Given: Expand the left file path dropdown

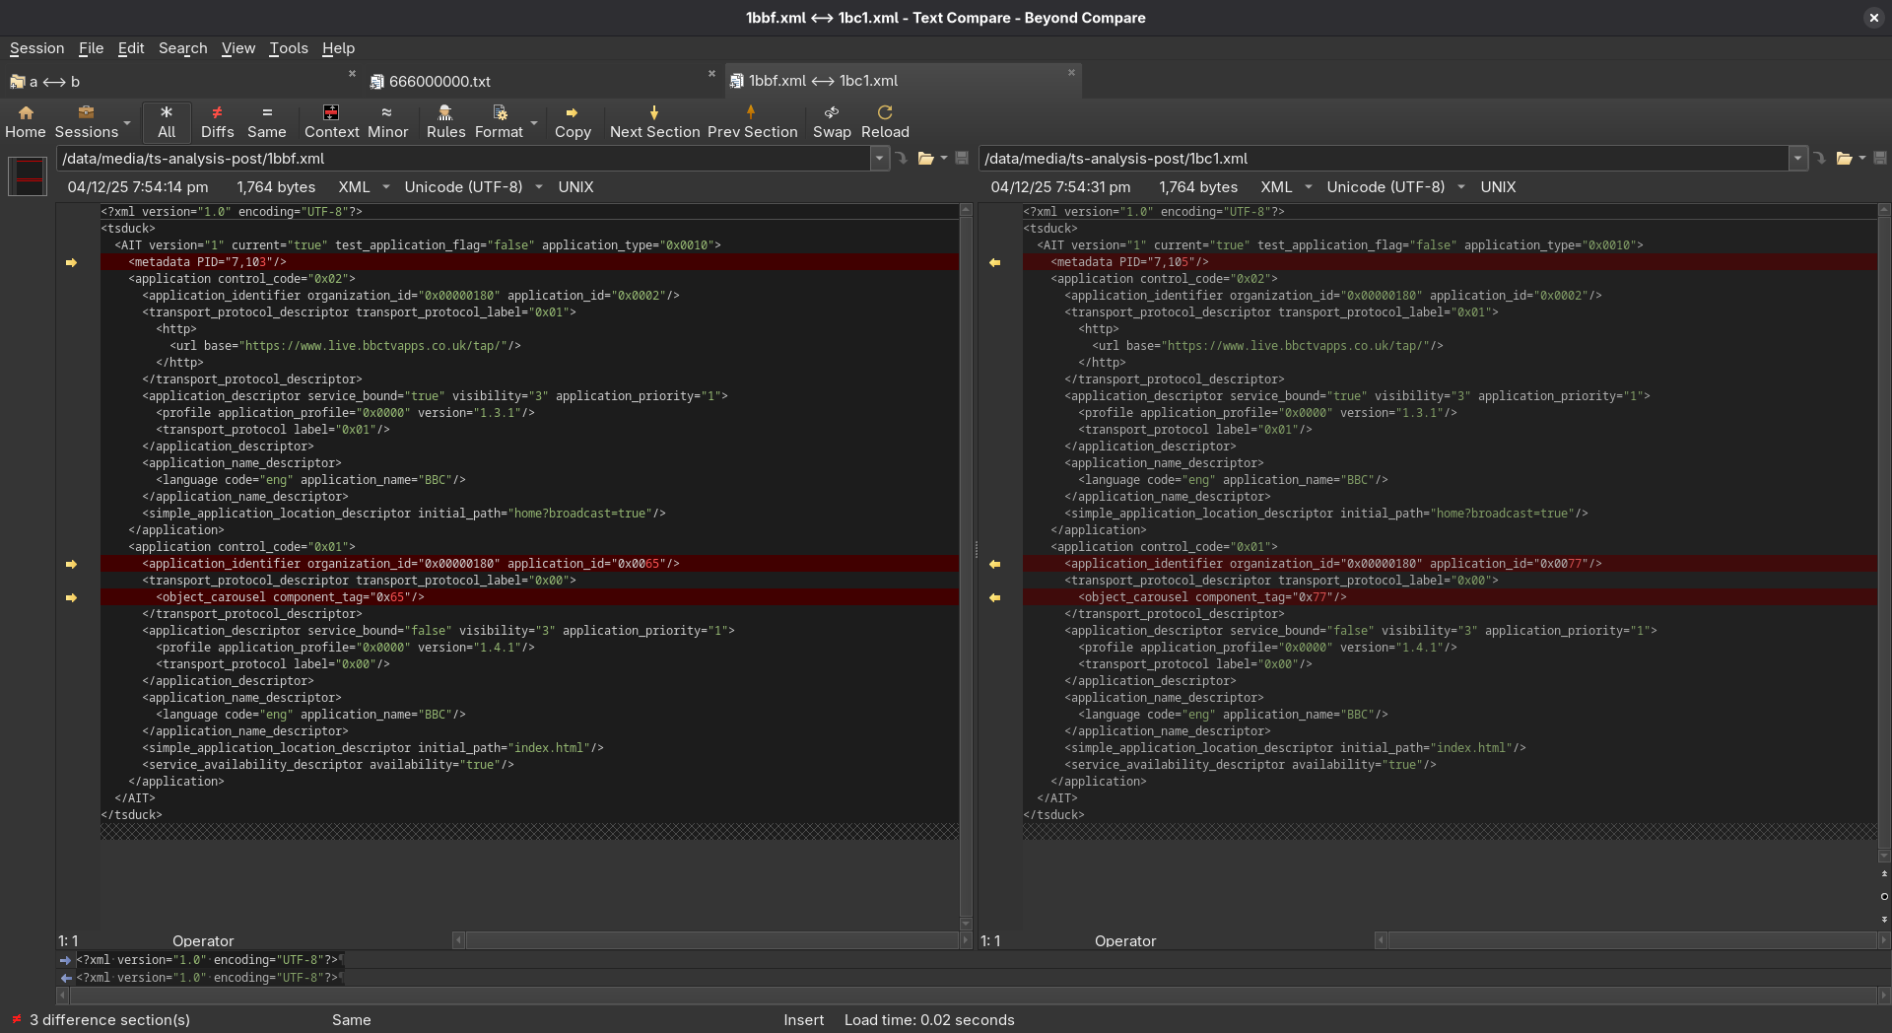Looking at the screenshot, I should tap(879, 159).
